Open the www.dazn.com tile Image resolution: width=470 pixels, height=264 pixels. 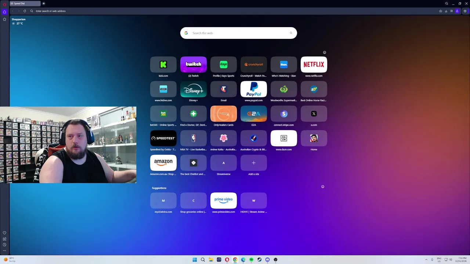(x=284, y=138)
